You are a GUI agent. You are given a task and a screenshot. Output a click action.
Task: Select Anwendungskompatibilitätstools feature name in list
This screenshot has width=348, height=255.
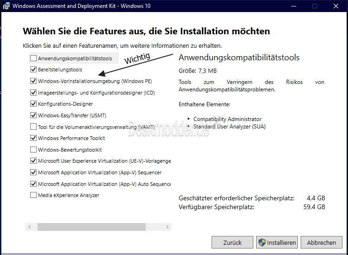75,58
